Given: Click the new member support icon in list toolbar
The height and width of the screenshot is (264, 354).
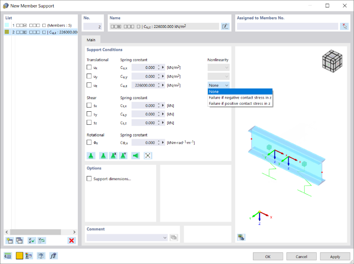Looking at the screenshot, I should [9, 240].
